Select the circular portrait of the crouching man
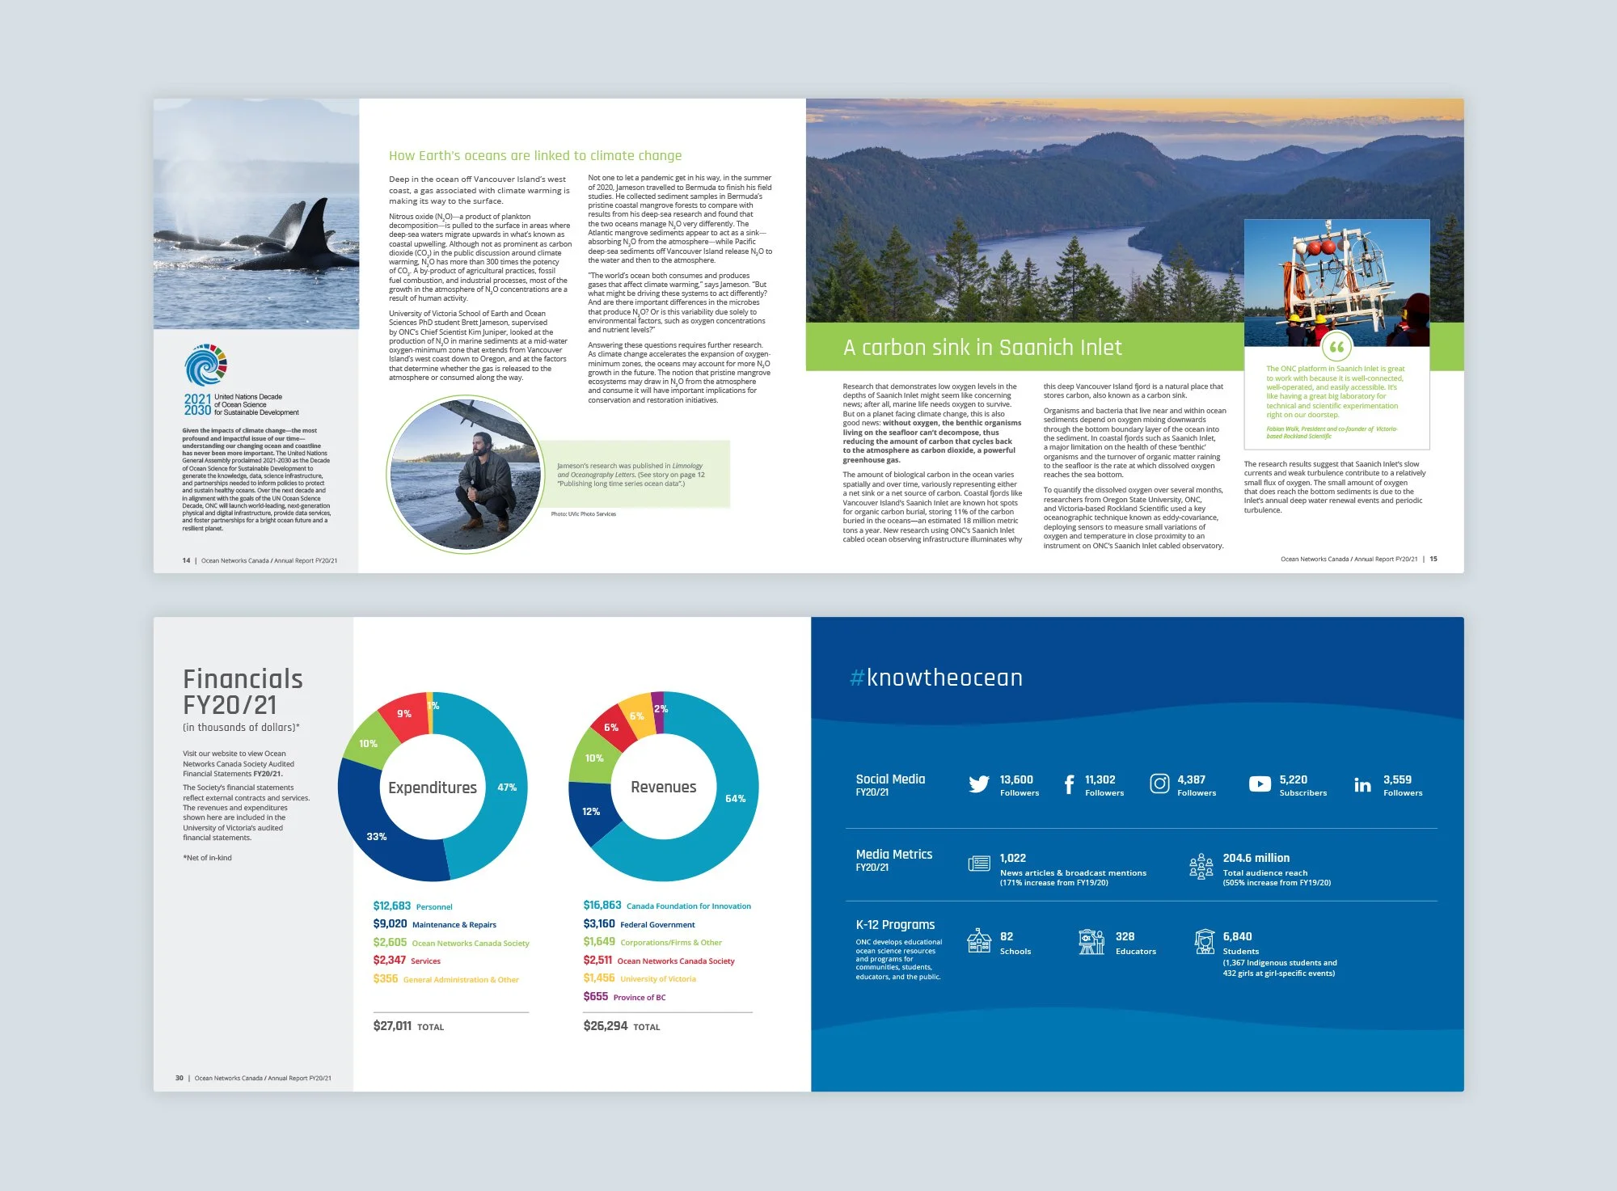The height and width of the screenshot is (1191, 1617). pos(466,475)
